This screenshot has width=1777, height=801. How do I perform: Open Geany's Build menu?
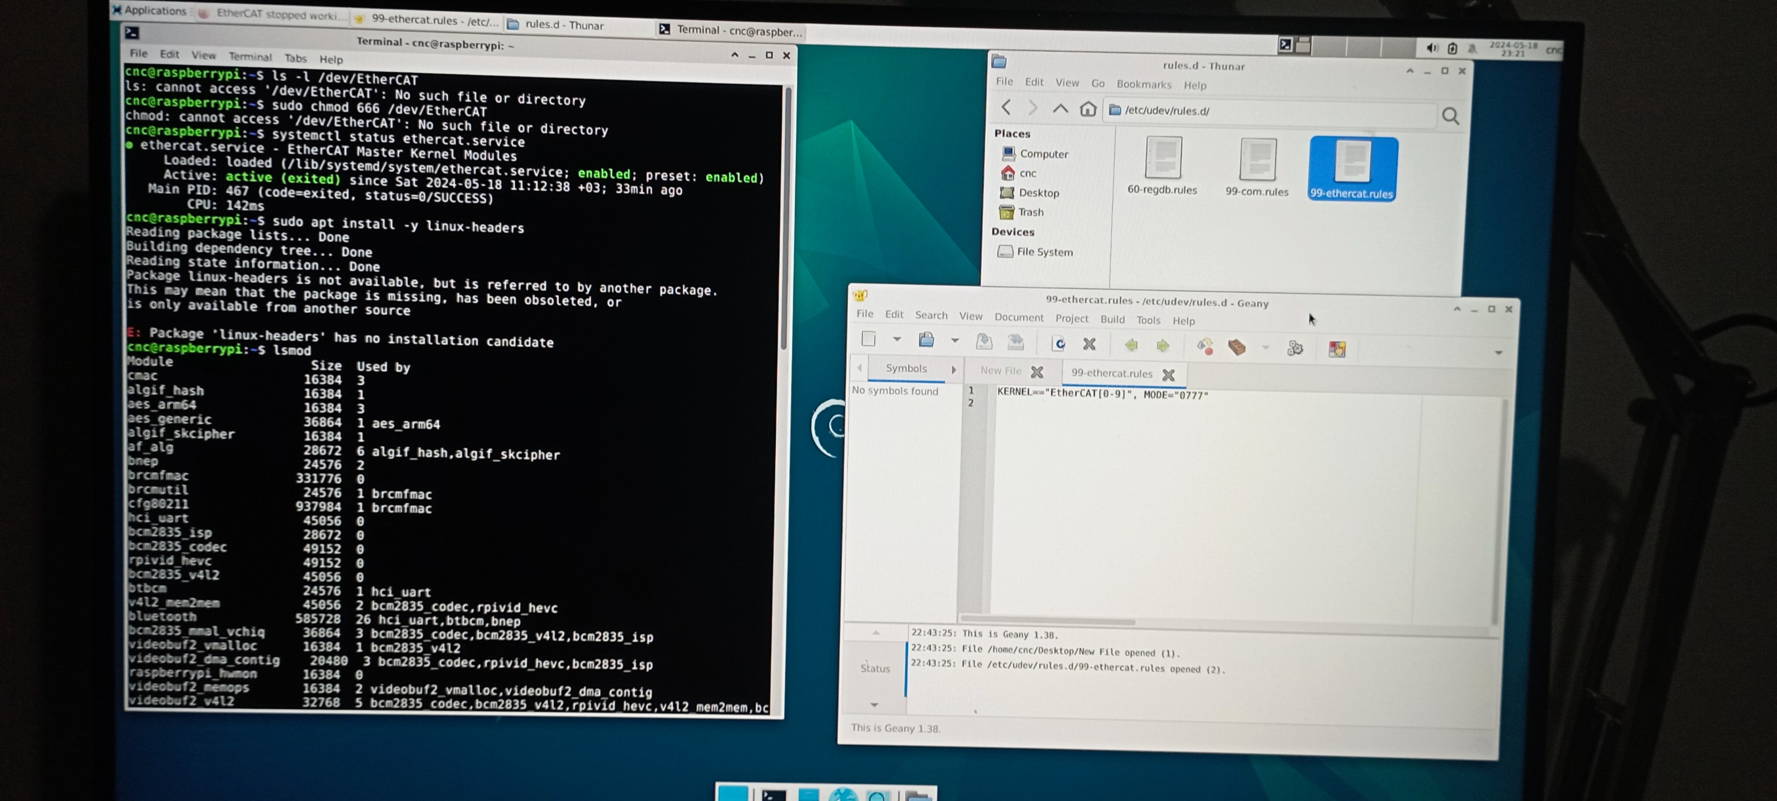point(1112,319)
